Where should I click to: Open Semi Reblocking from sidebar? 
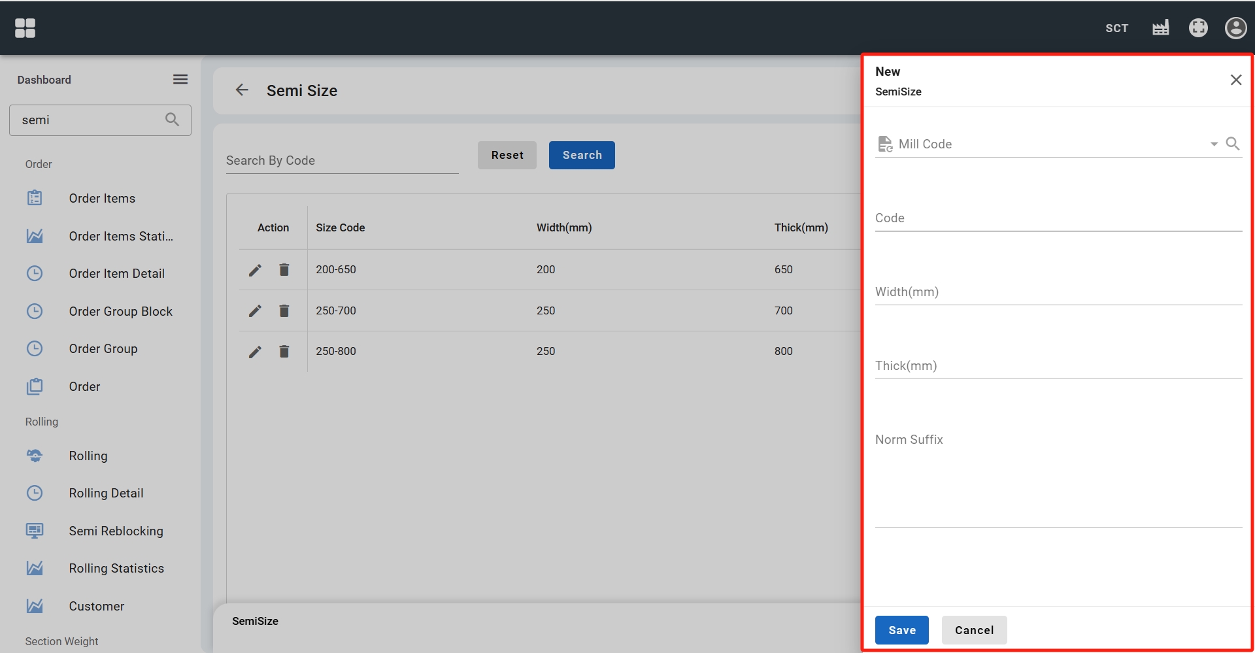(116, 531)
